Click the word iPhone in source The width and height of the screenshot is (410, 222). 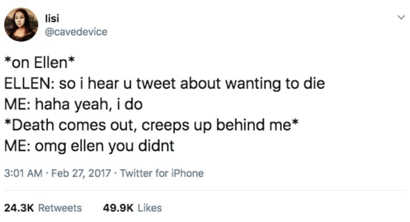(x=187, y=173)
